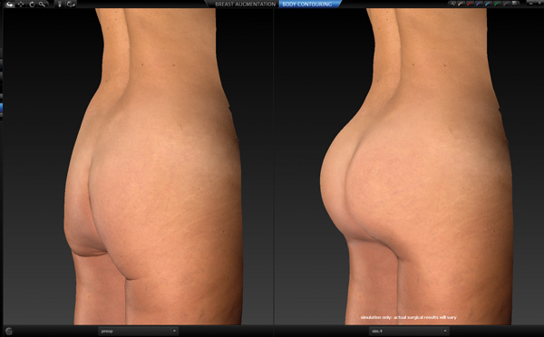Select the pink/white brush tool
544x337 pixels.
click(461, 4)
